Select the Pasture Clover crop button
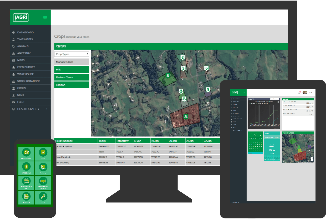This screenshot has height=220, width=326. pos(72,77)
